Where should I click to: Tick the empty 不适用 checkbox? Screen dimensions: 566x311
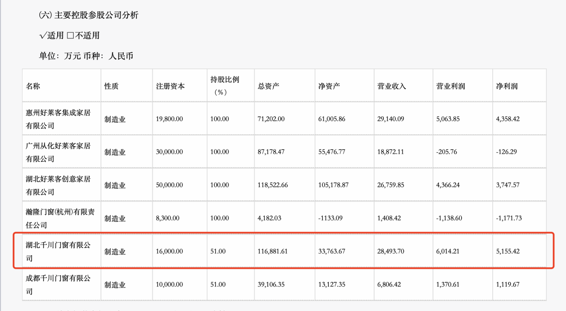tap(70, 36)
